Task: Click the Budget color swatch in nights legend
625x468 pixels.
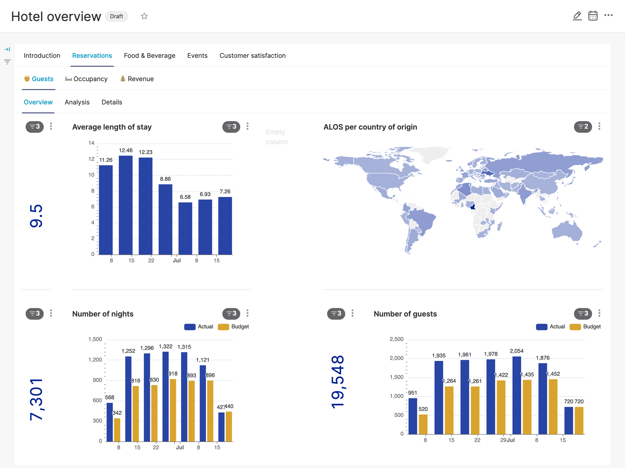Action: click(223, 327)
